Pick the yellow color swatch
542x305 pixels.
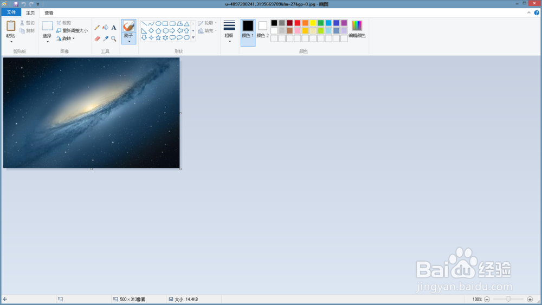(313, 23)
